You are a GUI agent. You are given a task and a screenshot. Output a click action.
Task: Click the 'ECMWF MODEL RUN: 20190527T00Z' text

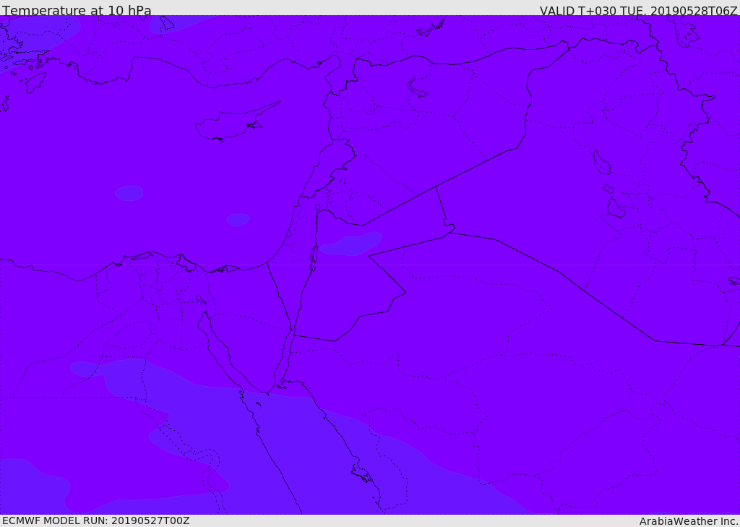(96, 521)
